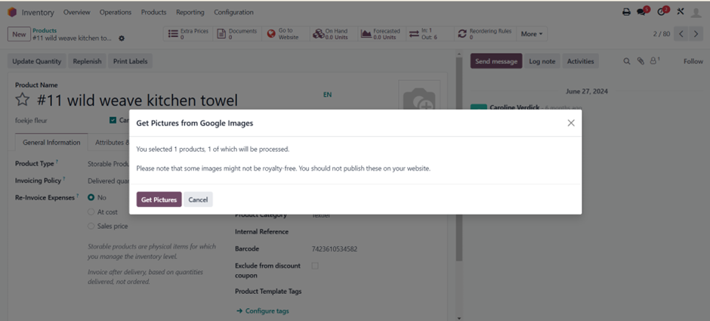The width and height of the screenshot is (710, 321).
Task: Click the form vertical scrollbar
Action: [x=458, y=159]
